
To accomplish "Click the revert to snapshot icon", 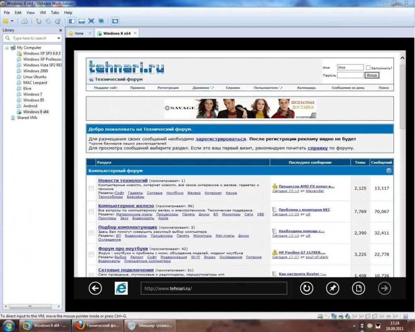I will pos(49,21).
